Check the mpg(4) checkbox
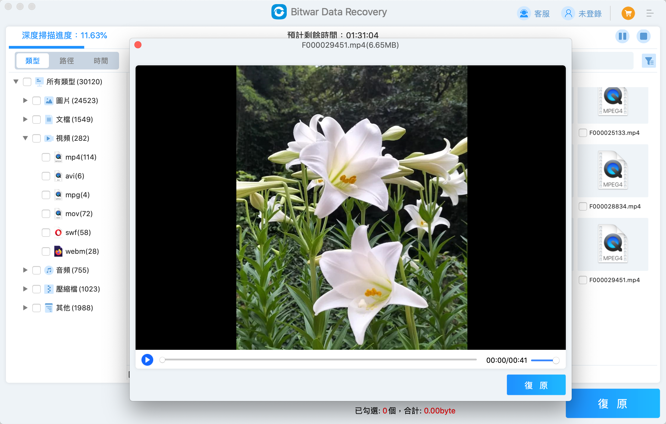Screen dimensions: 666x424 [x=46, y=195]
